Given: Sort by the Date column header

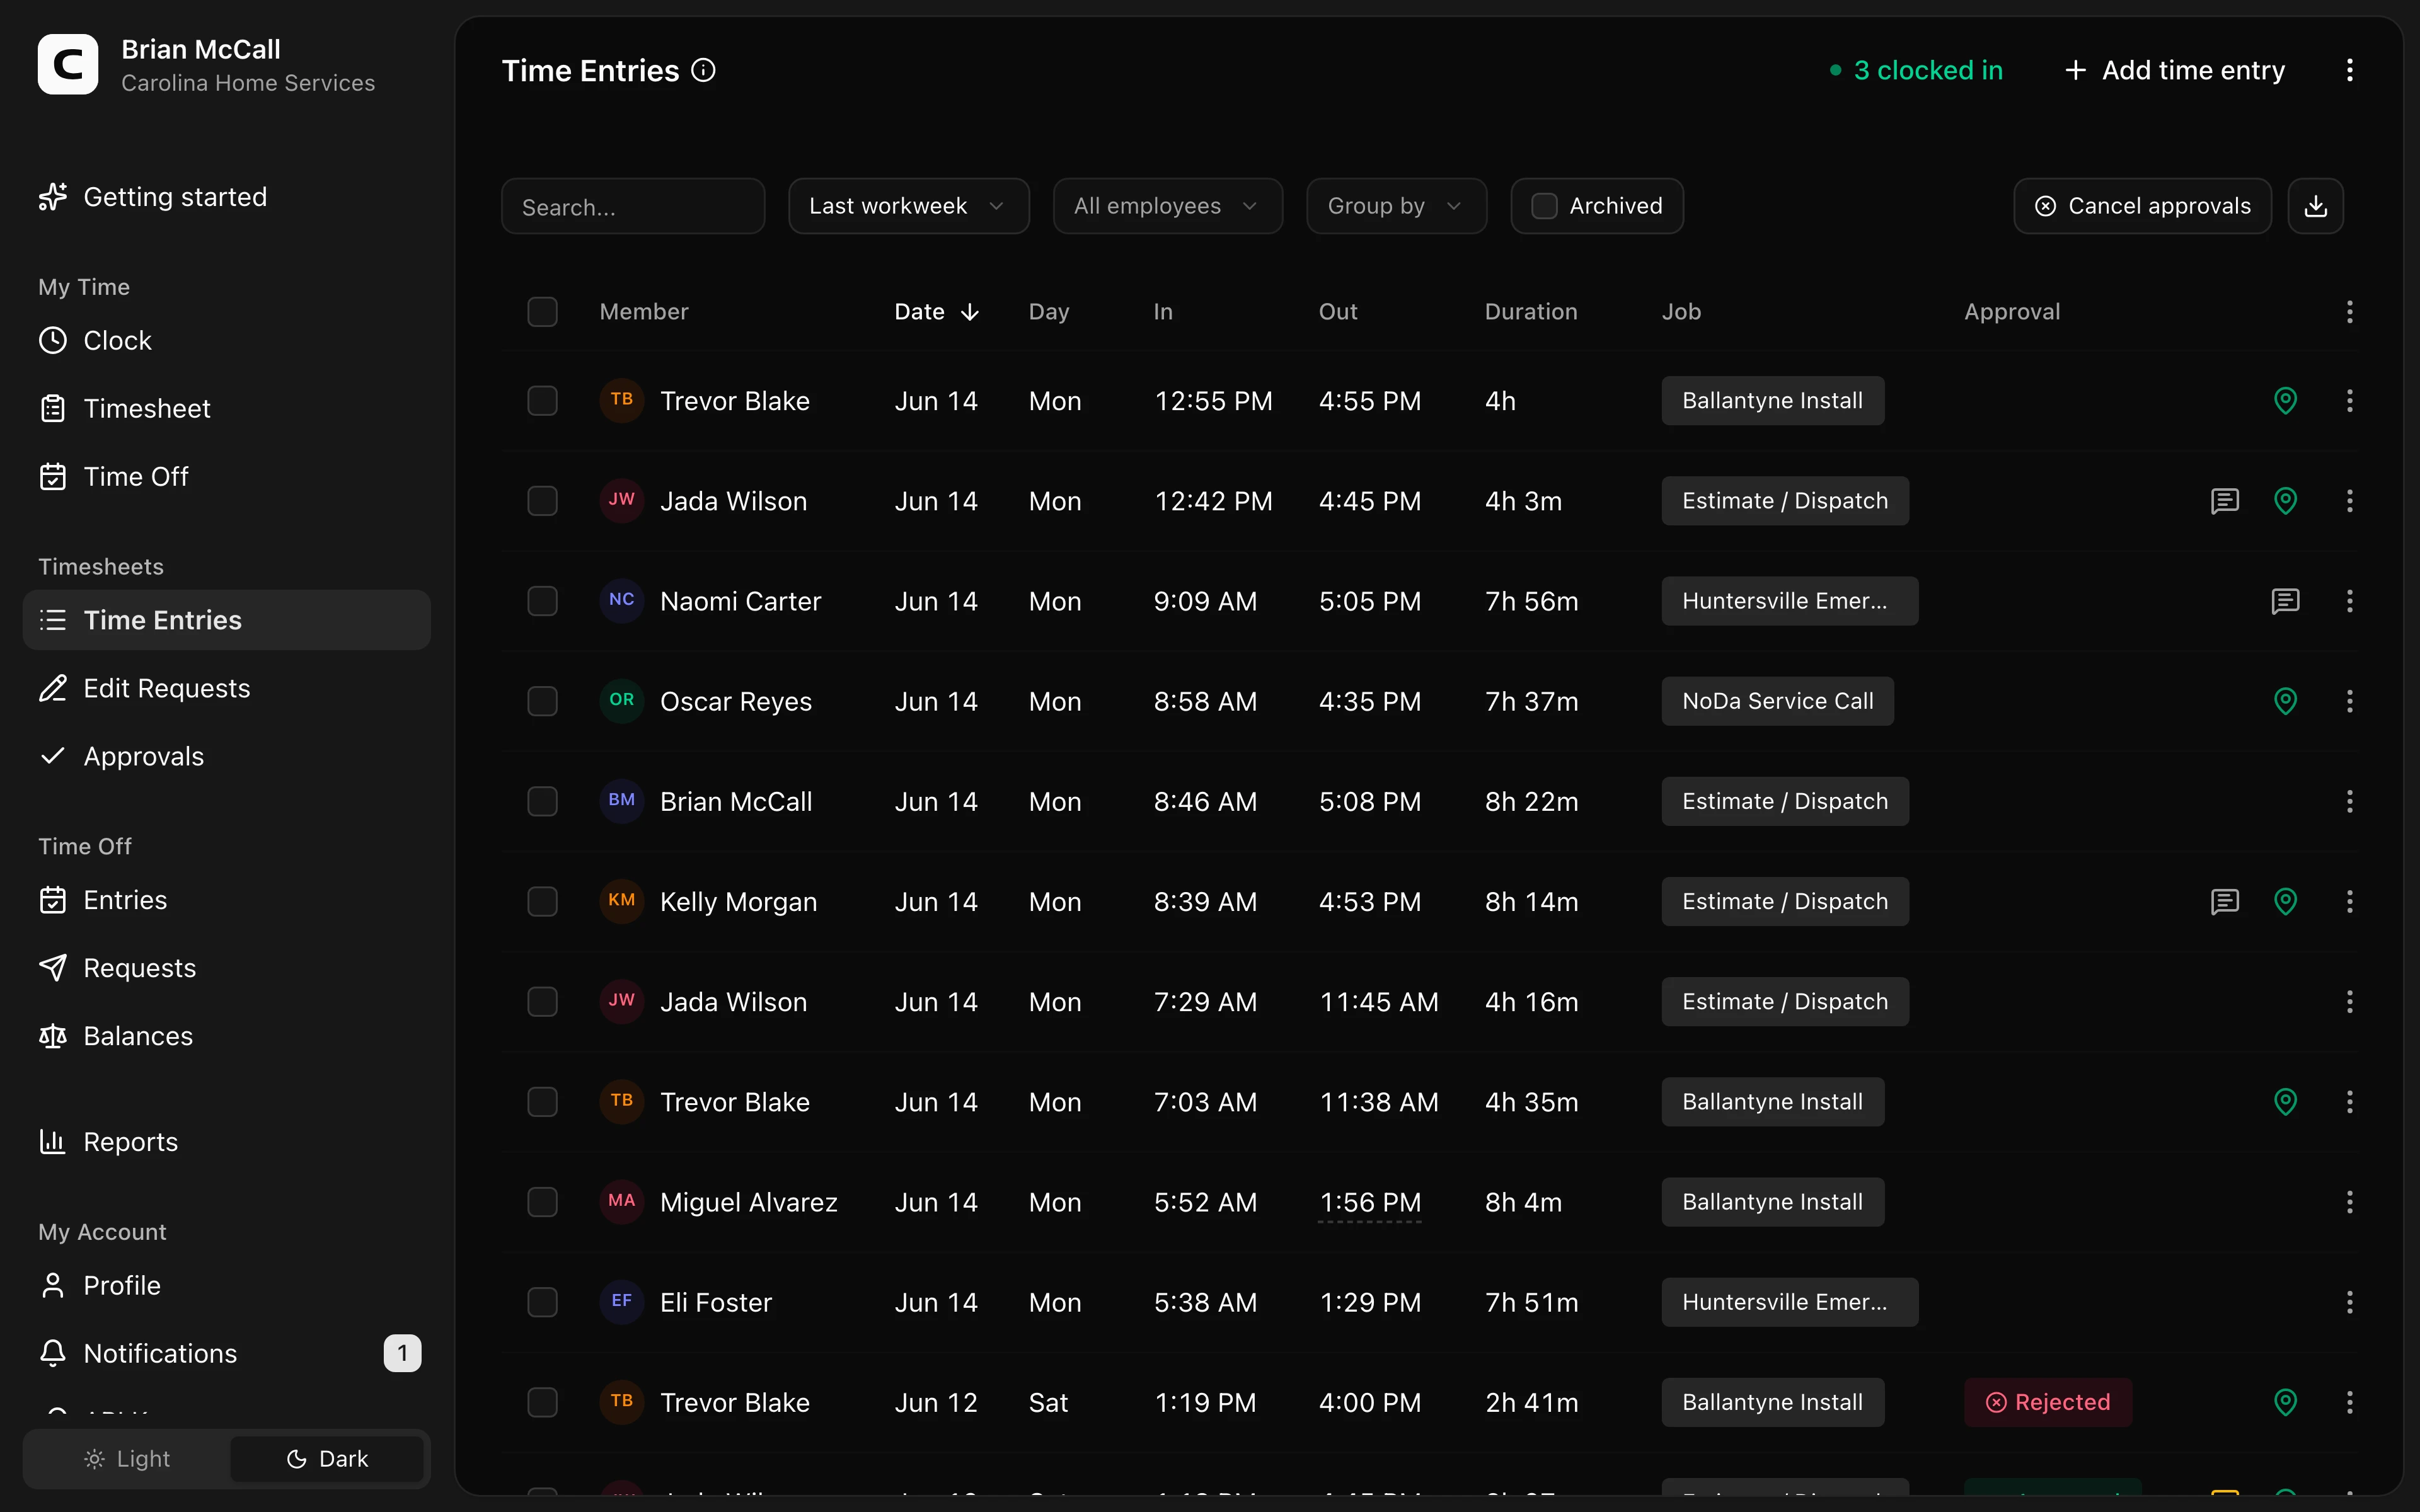Looking at the screenshot, I should 936,312.
